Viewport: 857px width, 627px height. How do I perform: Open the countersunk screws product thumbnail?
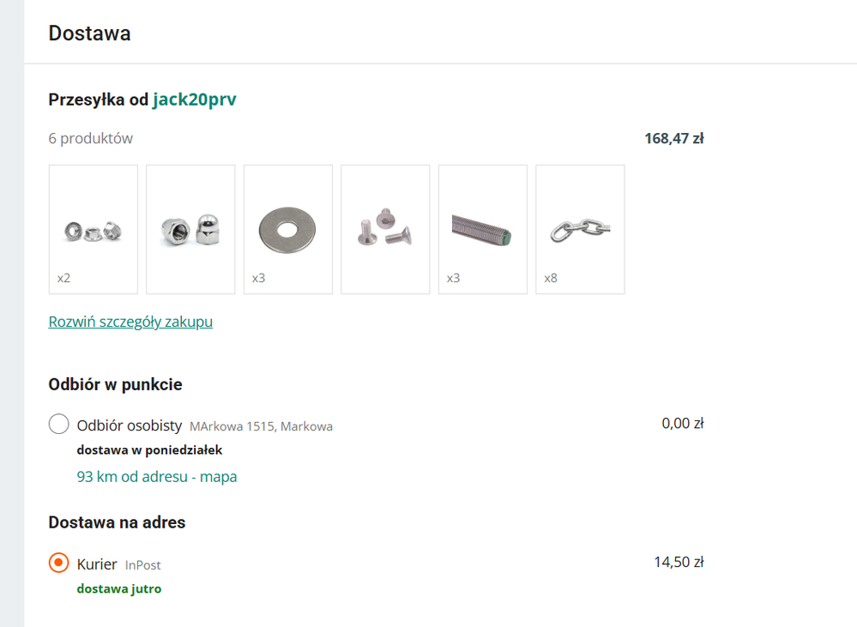385,230
